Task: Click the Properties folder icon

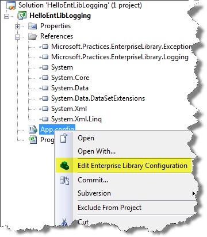Action: pyautogui.click(x=32, y=26)
